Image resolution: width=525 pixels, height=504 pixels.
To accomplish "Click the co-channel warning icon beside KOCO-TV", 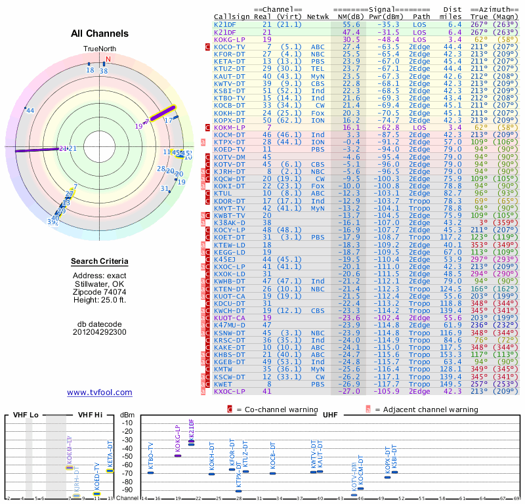I will pyautogui.click(x=208, y=47).
